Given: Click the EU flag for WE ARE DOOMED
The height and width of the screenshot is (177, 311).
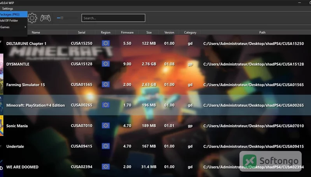Looking at the screenshot, I should point(106,167).
